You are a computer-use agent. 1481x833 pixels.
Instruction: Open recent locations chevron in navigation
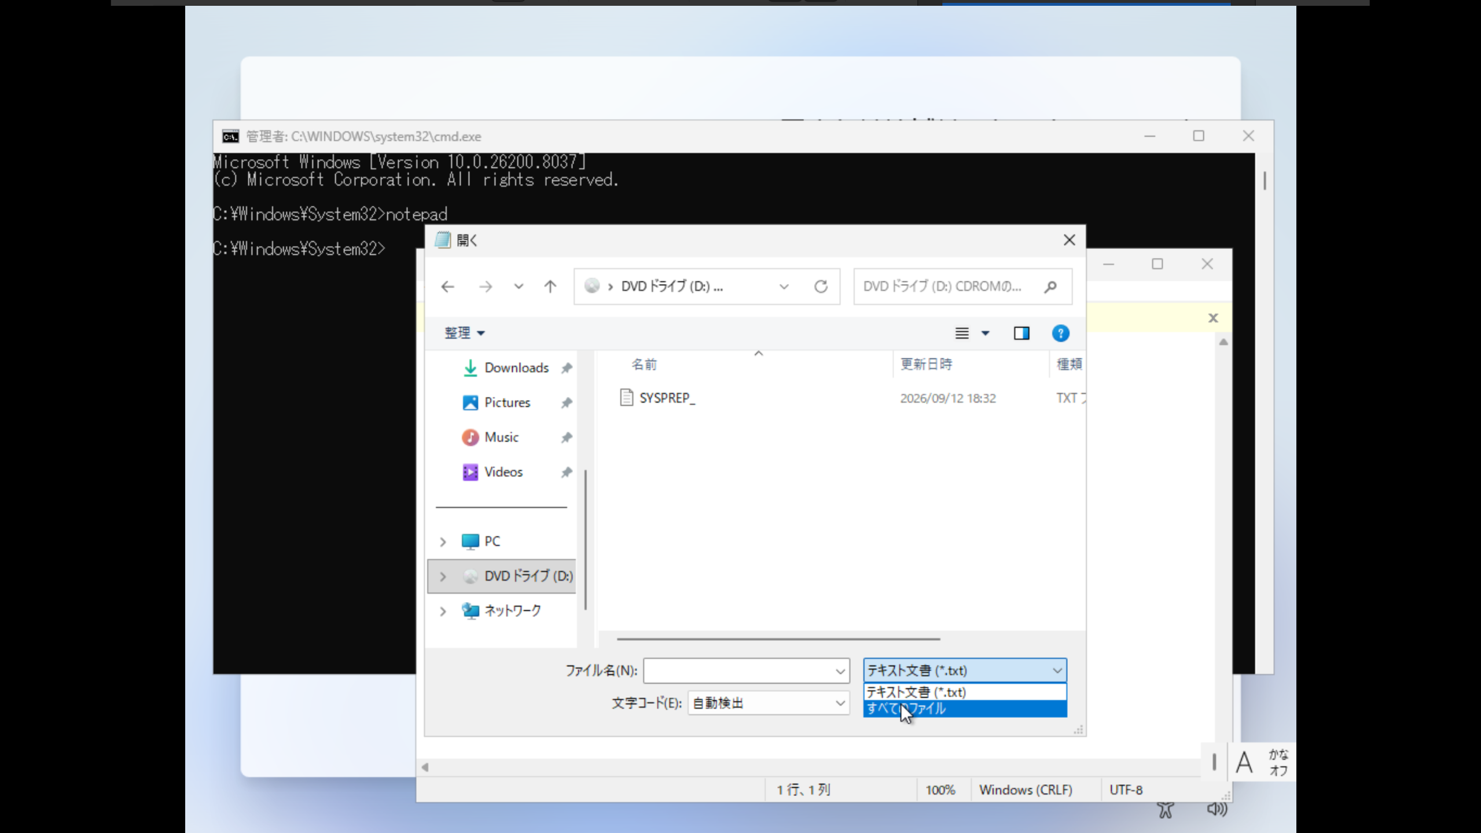519,287
